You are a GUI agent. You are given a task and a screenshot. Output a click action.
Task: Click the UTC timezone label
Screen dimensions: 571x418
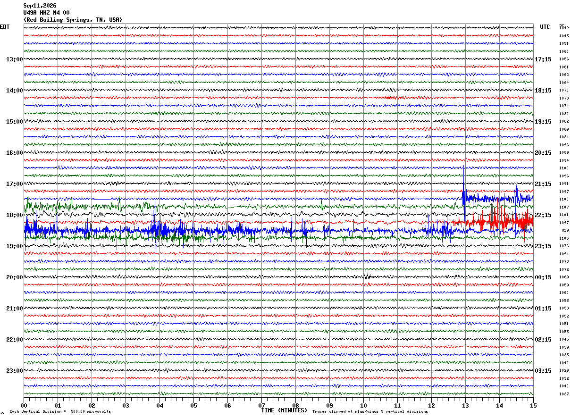545,27
